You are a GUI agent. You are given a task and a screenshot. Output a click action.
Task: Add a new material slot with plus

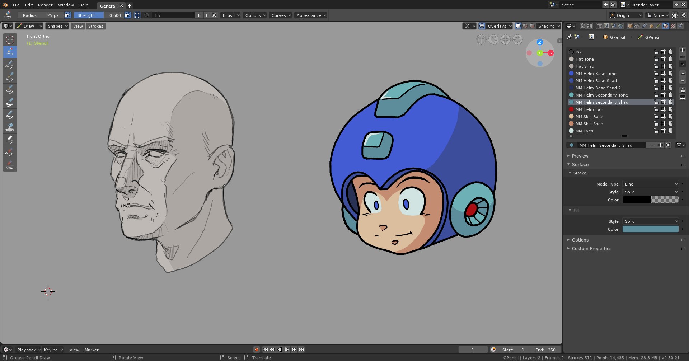(x=683, y=50)
